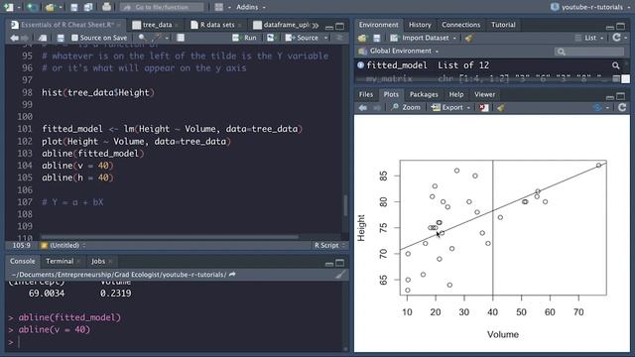Clear environment objects with broom icon

click(469, 38)
